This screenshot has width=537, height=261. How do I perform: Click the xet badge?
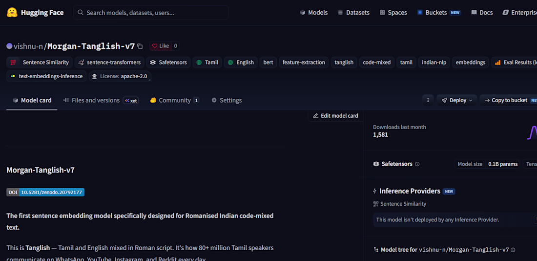pyautogui.click(x=131, y=101)
